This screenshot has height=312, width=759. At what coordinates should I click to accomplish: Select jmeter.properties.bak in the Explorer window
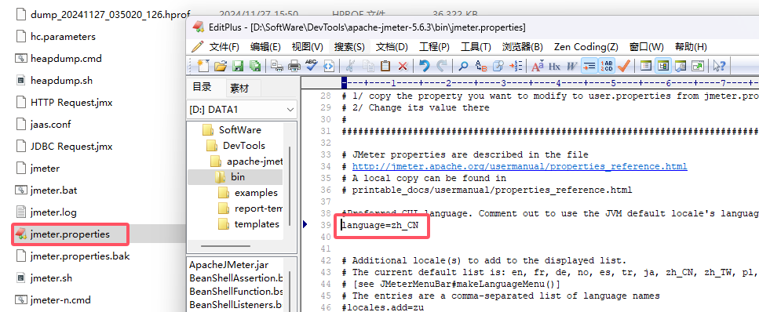point(80,256)
